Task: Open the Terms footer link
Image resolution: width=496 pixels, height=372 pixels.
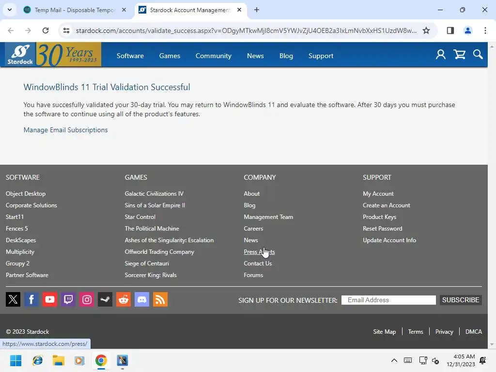Action: [415, 331]
